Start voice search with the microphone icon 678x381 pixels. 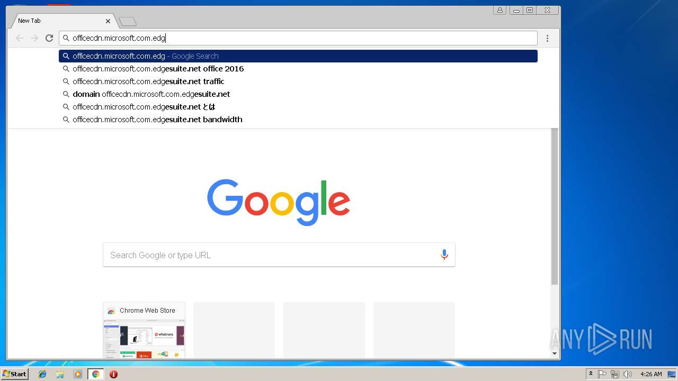tap(444, 255)
